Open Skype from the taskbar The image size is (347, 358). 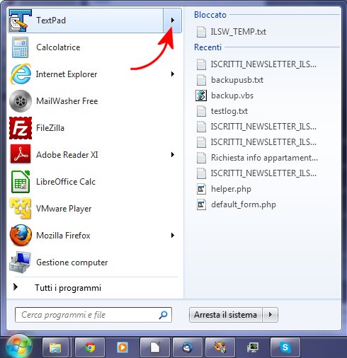[x=285, y=347]
